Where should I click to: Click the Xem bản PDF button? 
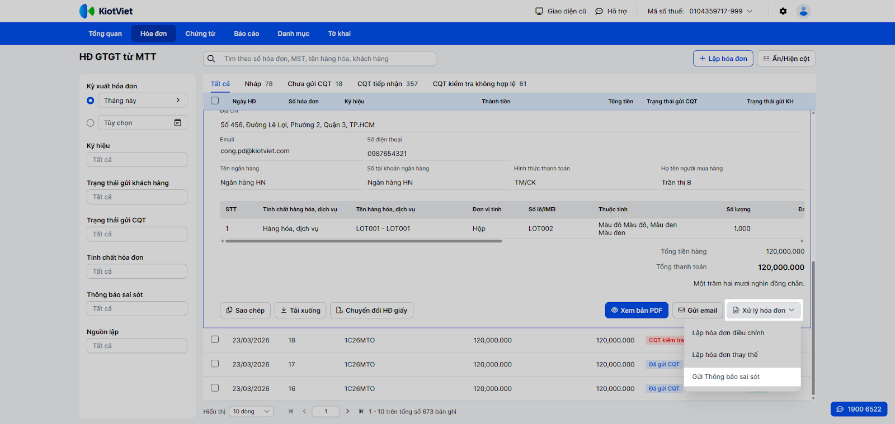click(x=636, y=311)
